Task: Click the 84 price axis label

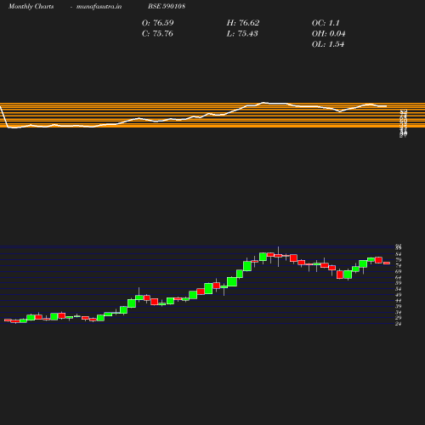Action: click(399, 253)
